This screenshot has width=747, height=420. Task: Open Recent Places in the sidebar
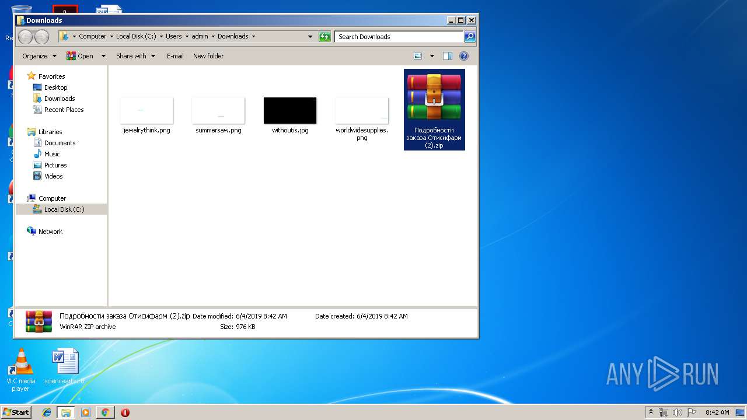point(64,110)
